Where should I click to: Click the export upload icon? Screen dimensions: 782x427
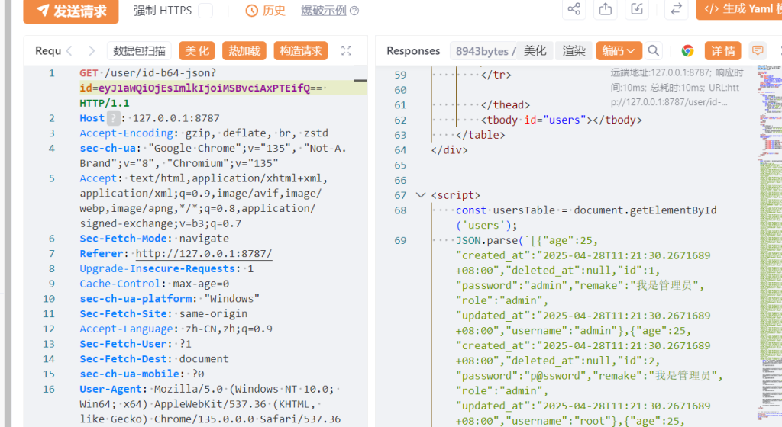[606, 9]
